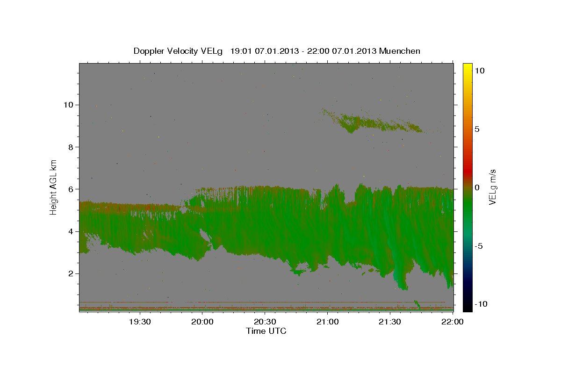Click the colorbar value 0 label
Viewport: 561px width, 374px height.
tap(477, 187)
